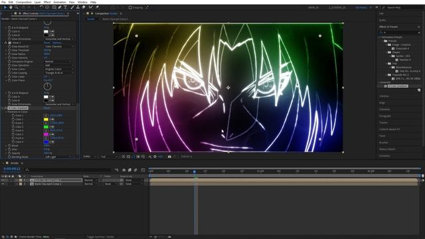Open the Composition menu

point(24,2)
